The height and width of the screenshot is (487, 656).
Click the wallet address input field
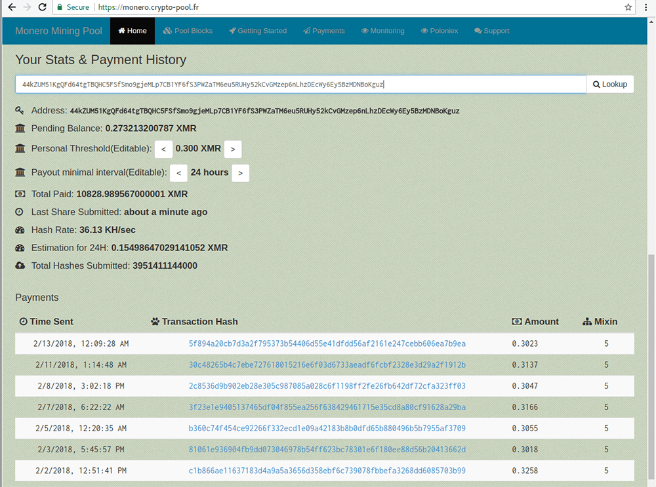pyautogui.click(x=300, y=85)
